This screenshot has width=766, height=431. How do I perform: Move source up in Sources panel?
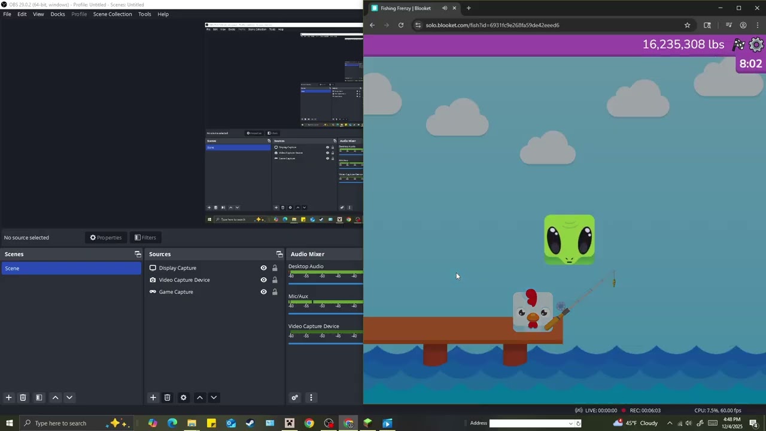click(200, 397)
